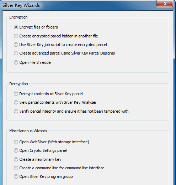Image resolution: width=176 pixels, height=185 pixels.
Task: Click the Miscellaneous Wizards group label
Action: [x=28, y=131]
